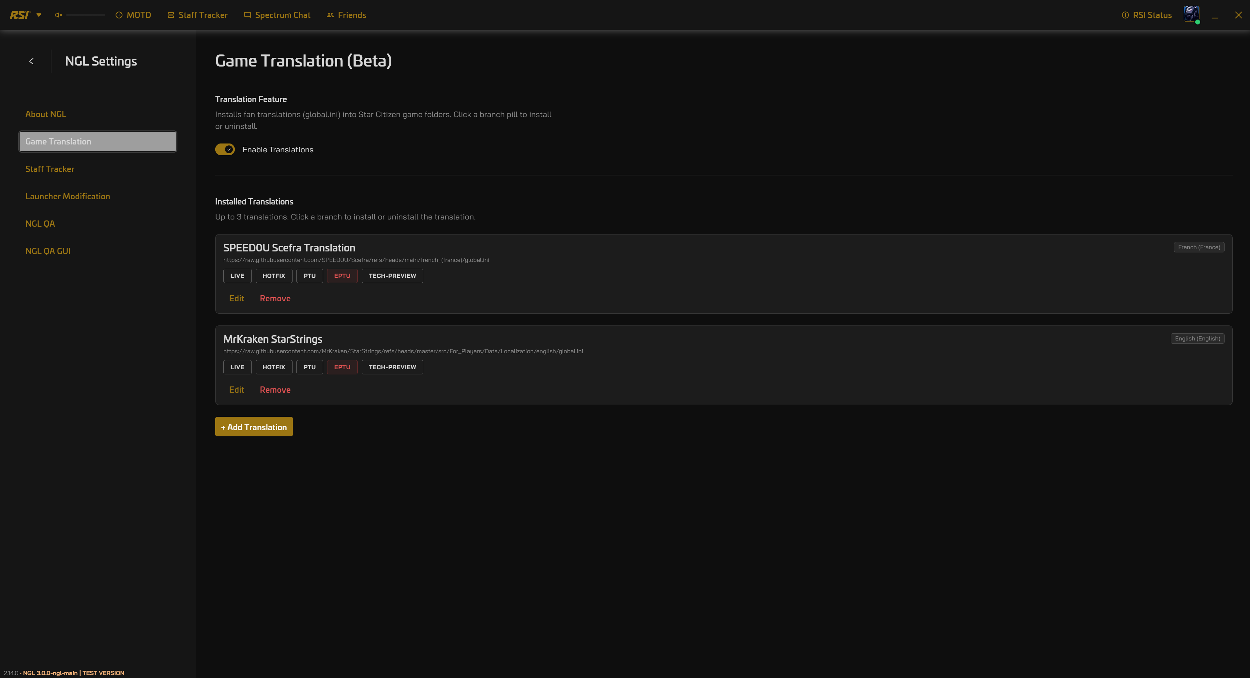Open the Launcher Modification settings section
1250x678 pixels.
[68, 196]
